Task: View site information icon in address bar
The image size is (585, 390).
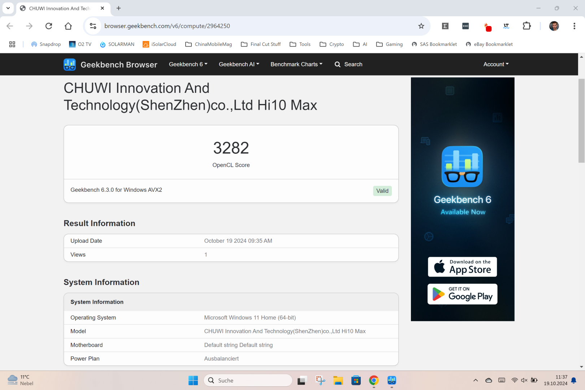Action: click(93, 26)
